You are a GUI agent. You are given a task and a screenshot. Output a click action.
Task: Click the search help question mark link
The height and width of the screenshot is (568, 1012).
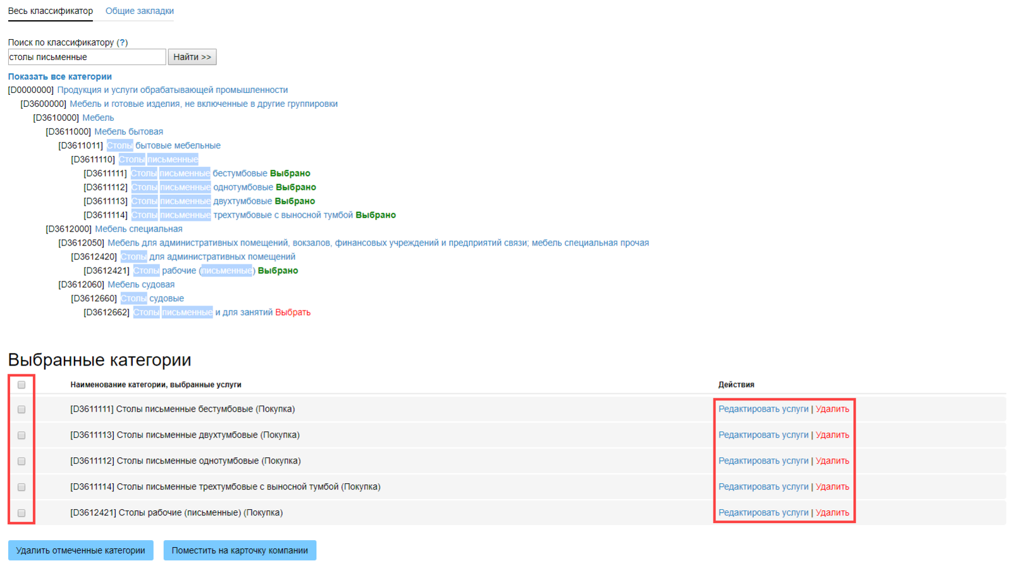tap(122, 42)
